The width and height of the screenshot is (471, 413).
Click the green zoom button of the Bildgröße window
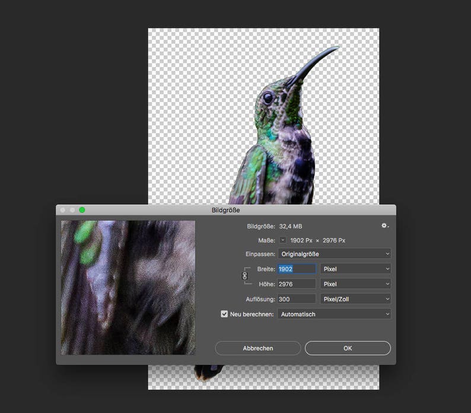click(82, 210)
